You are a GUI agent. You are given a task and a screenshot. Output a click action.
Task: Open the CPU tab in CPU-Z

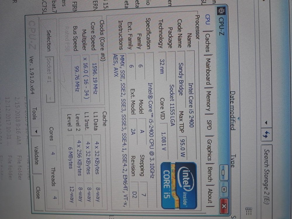[207, 20]
